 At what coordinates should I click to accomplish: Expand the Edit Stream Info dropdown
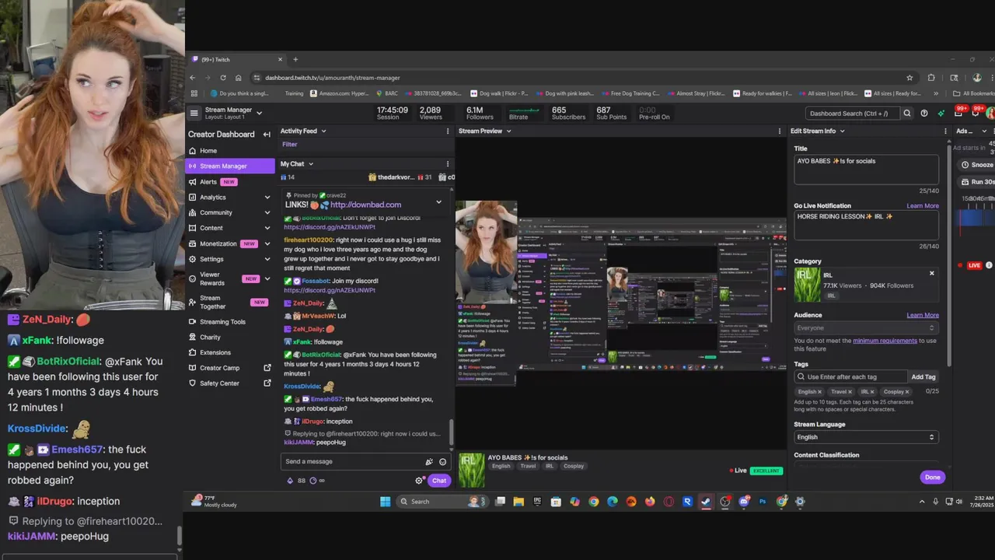(842, 131)
